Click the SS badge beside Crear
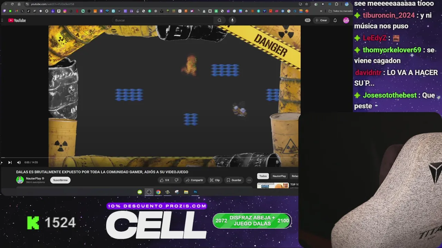 point(308,20)
